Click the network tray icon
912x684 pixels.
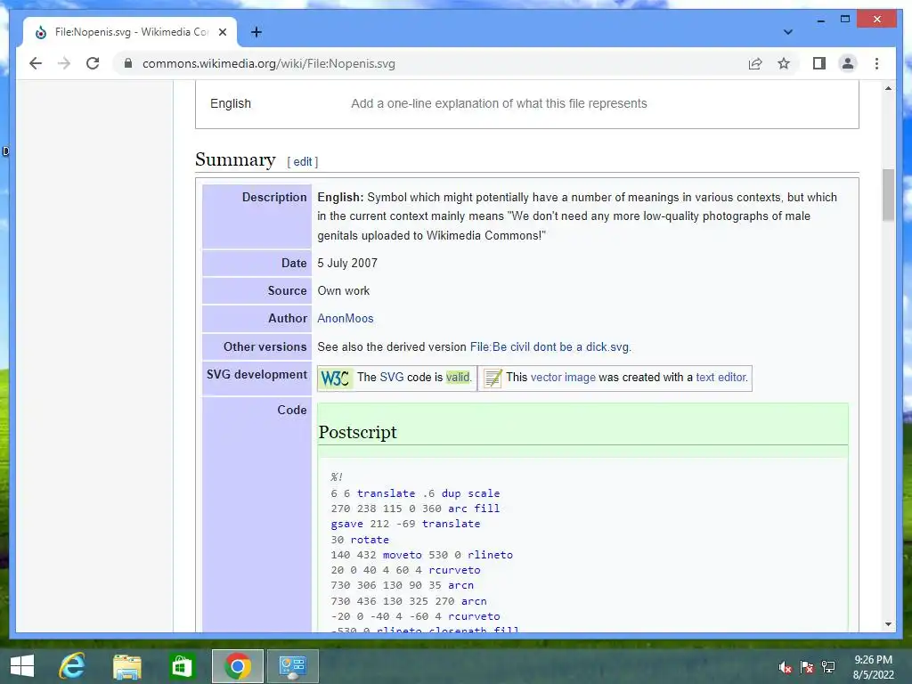[x=828, y=667]
